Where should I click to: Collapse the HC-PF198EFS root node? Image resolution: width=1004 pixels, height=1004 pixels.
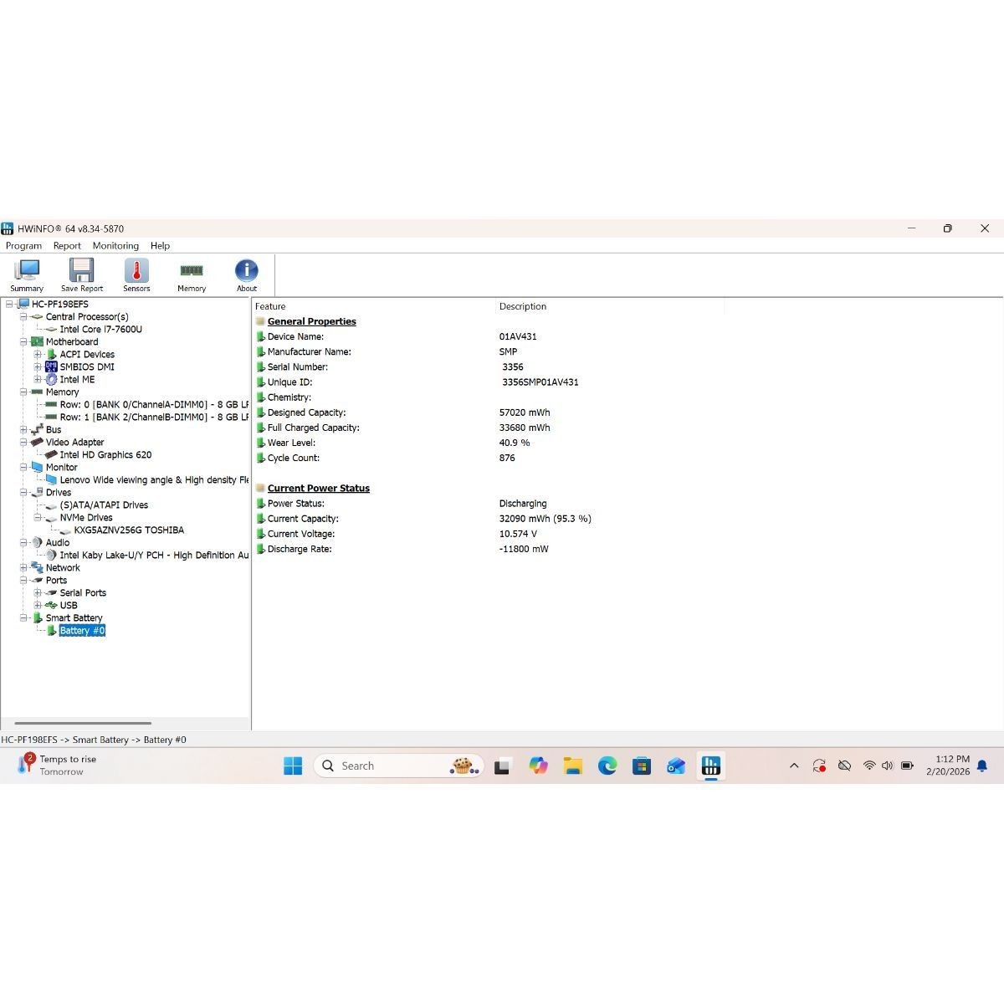click(10, 304)
